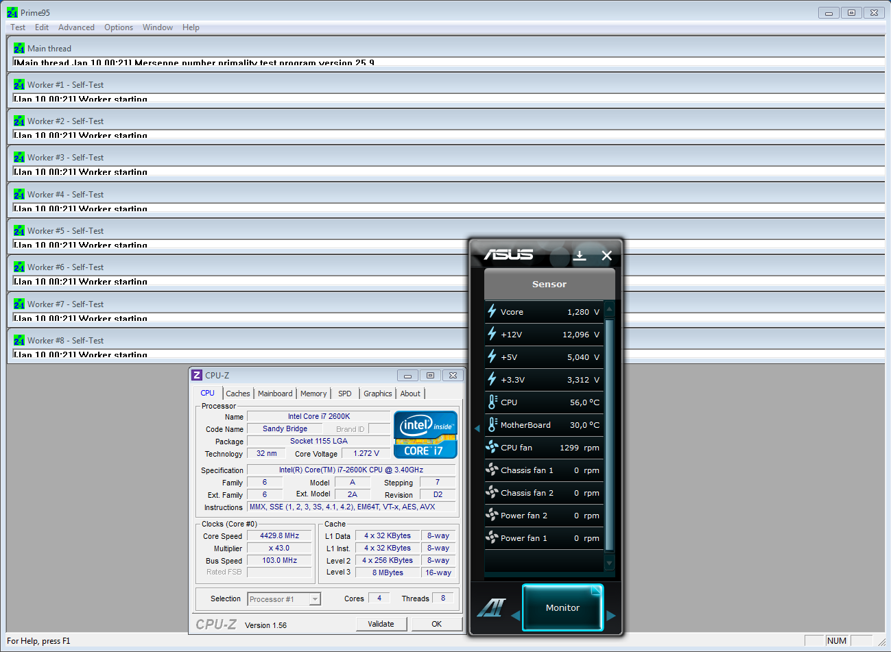Go to previous ASUS module arrow
The width and height of the screenshot is (891, 652).
[x=516, y=616]
